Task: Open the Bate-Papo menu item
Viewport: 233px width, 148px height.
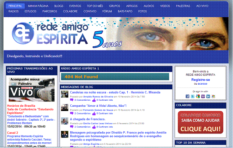Action: point(125,11)
